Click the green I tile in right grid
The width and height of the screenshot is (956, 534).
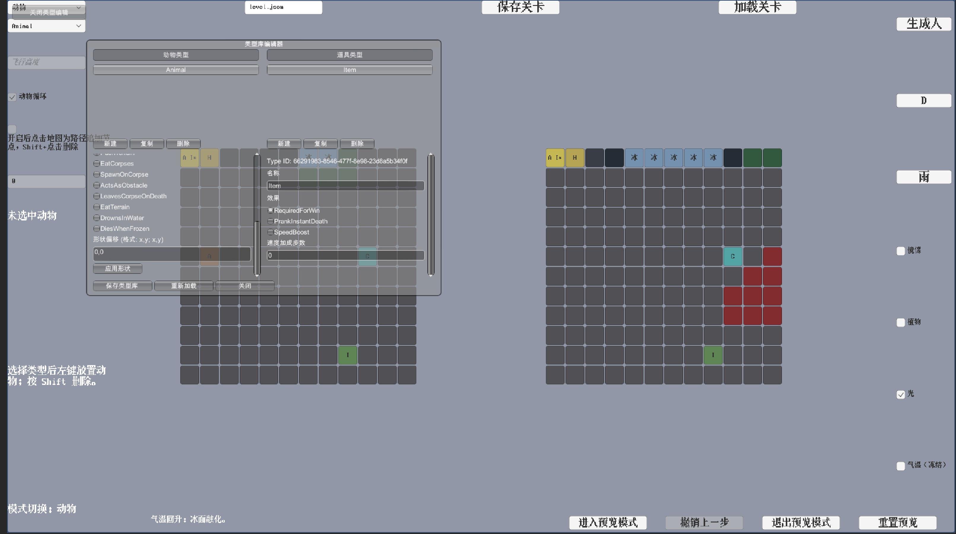(713, 355)
